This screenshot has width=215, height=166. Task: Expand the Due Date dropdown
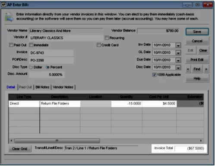pyautogui.click(x=178, y=60)
